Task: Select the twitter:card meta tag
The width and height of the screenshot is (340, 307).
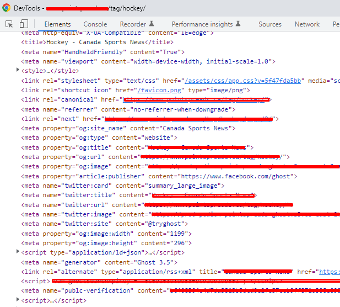Action: (123, 186)
